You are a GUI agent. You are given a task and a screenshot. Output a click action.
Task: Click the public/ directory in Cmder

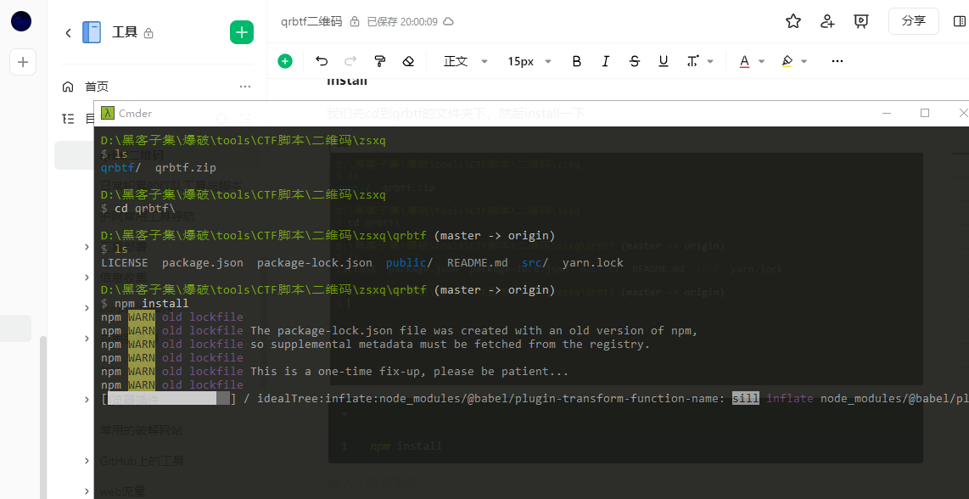click(x=410, y=263)
